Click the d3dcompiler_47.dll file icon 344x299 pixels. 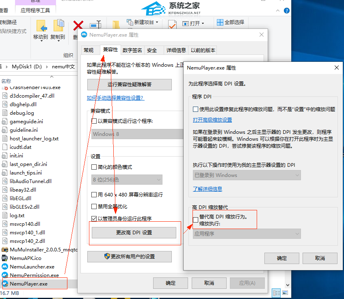click(4, 96)
